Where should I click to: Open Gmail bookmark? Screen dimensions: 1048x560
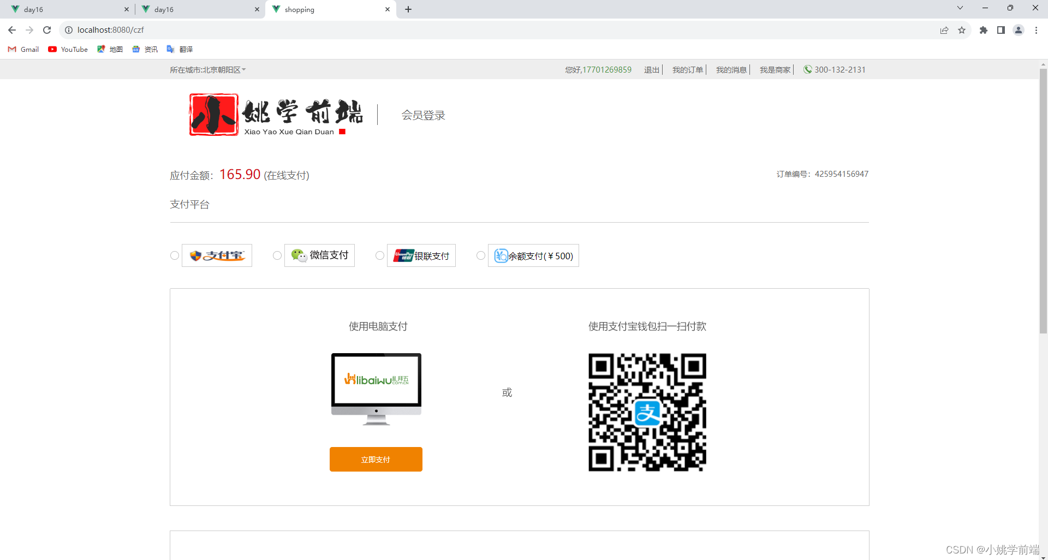tap(23, 49)
